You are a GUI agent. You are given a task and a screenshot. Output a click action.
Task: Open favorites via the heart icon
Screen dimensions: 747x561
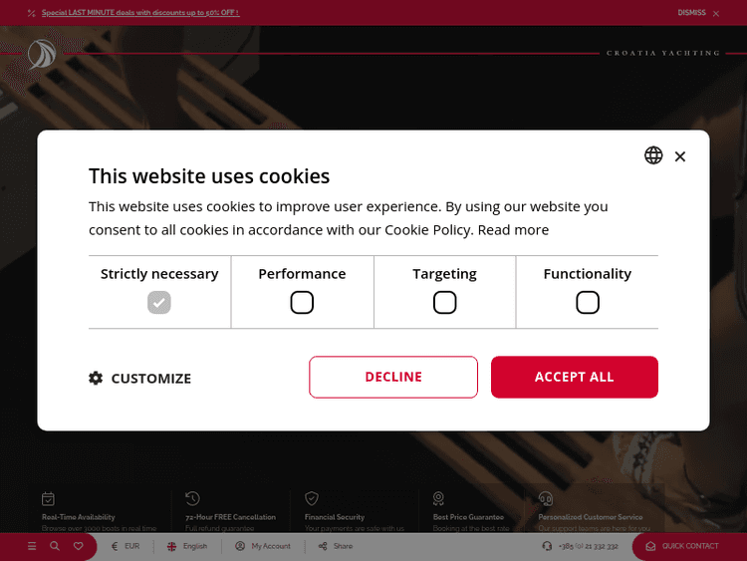click(79, 546)
